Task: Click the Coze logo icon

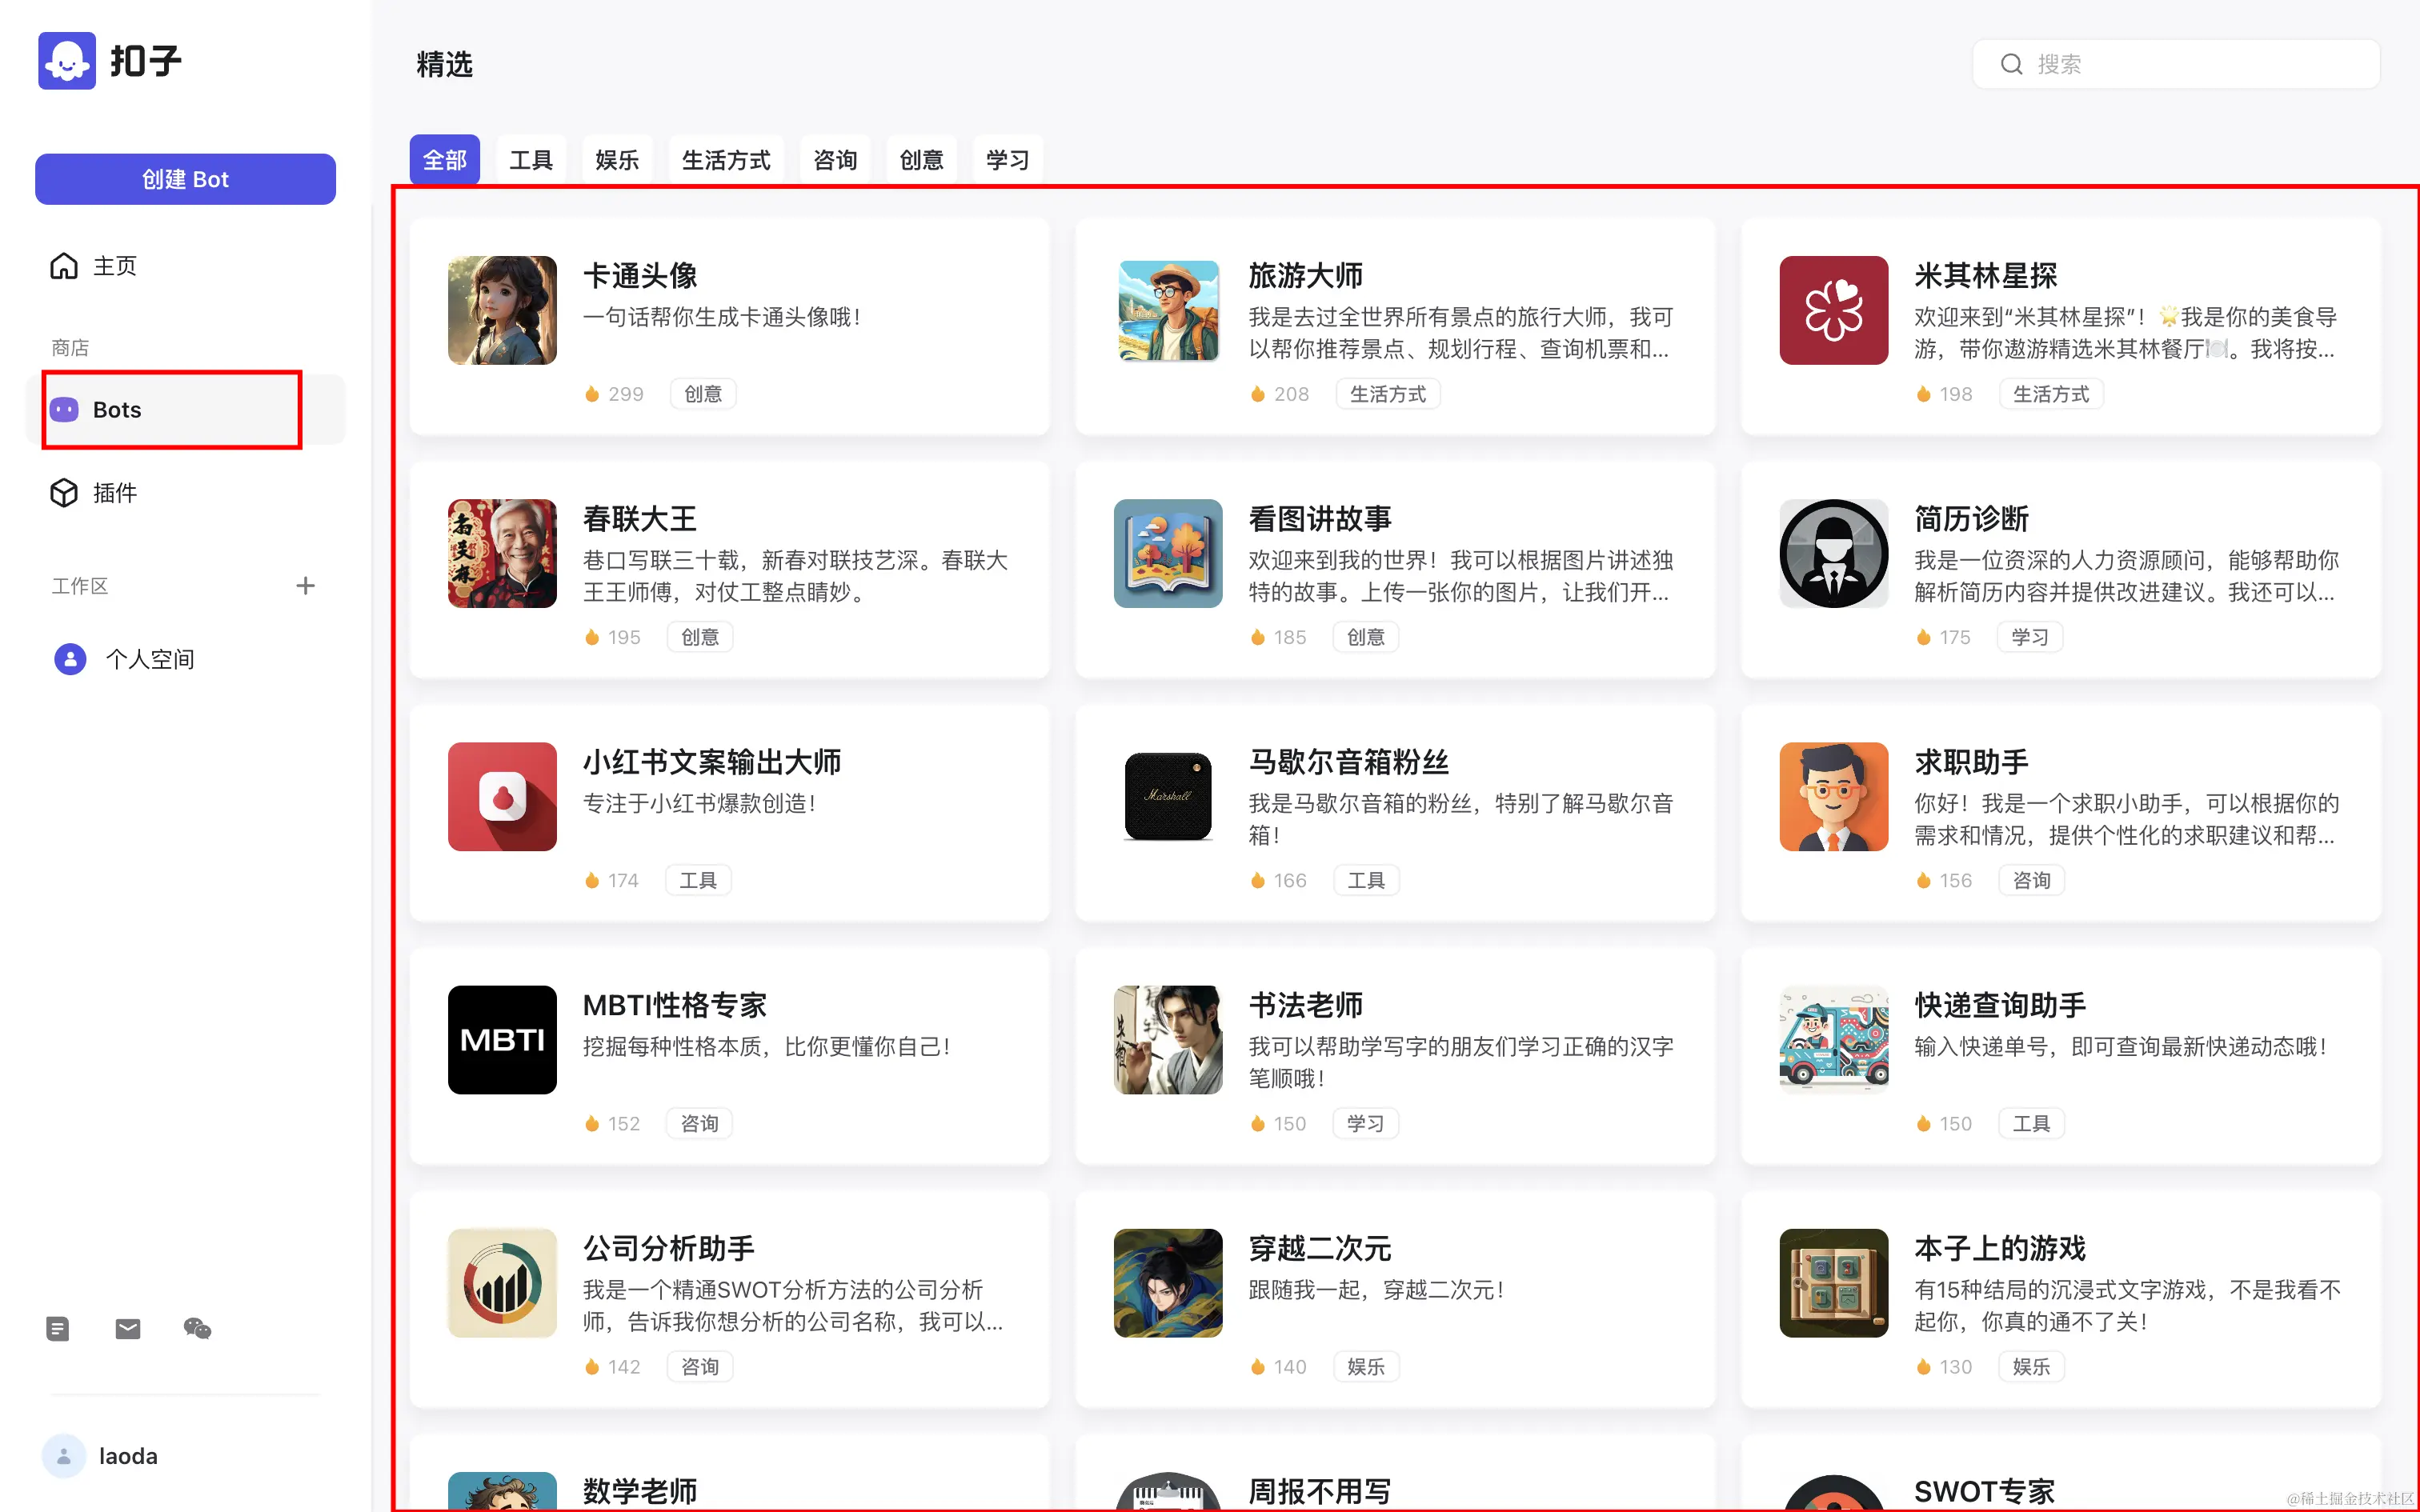Action: point(67,61)
